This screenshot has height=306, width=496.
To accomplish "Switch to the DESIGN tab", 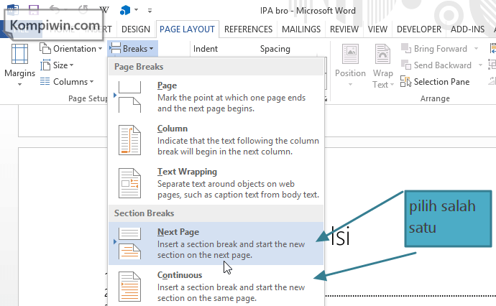I will pyautogui.click(x=136, y=29).
